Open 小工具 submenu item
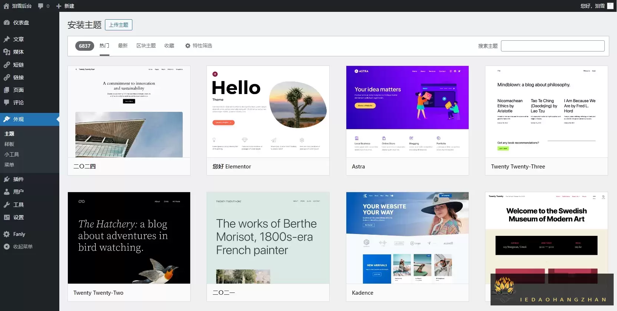617x311 pixels. click(11, 154)
